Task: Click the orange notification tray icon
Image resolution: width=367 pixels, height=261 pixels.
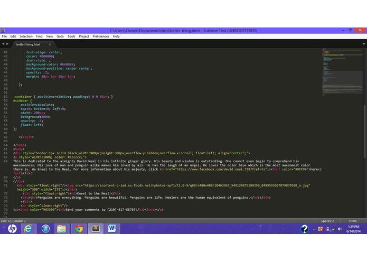Action: [x=321, y=229]
